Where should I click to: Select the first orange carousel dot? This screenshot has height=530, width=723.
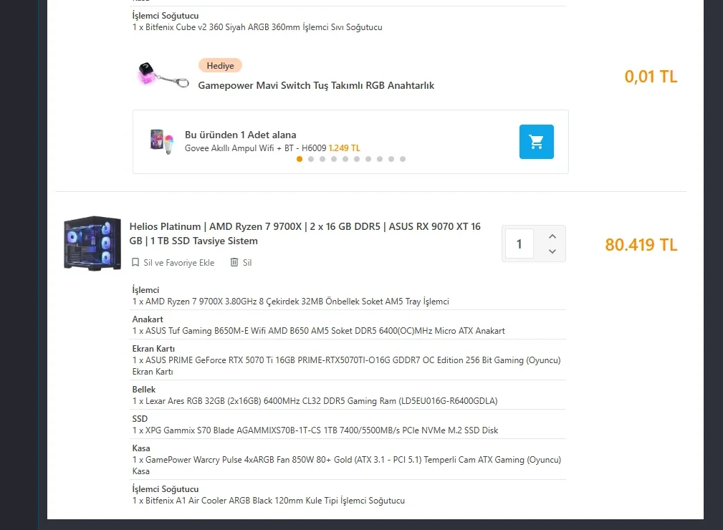(x=300, y=159)
